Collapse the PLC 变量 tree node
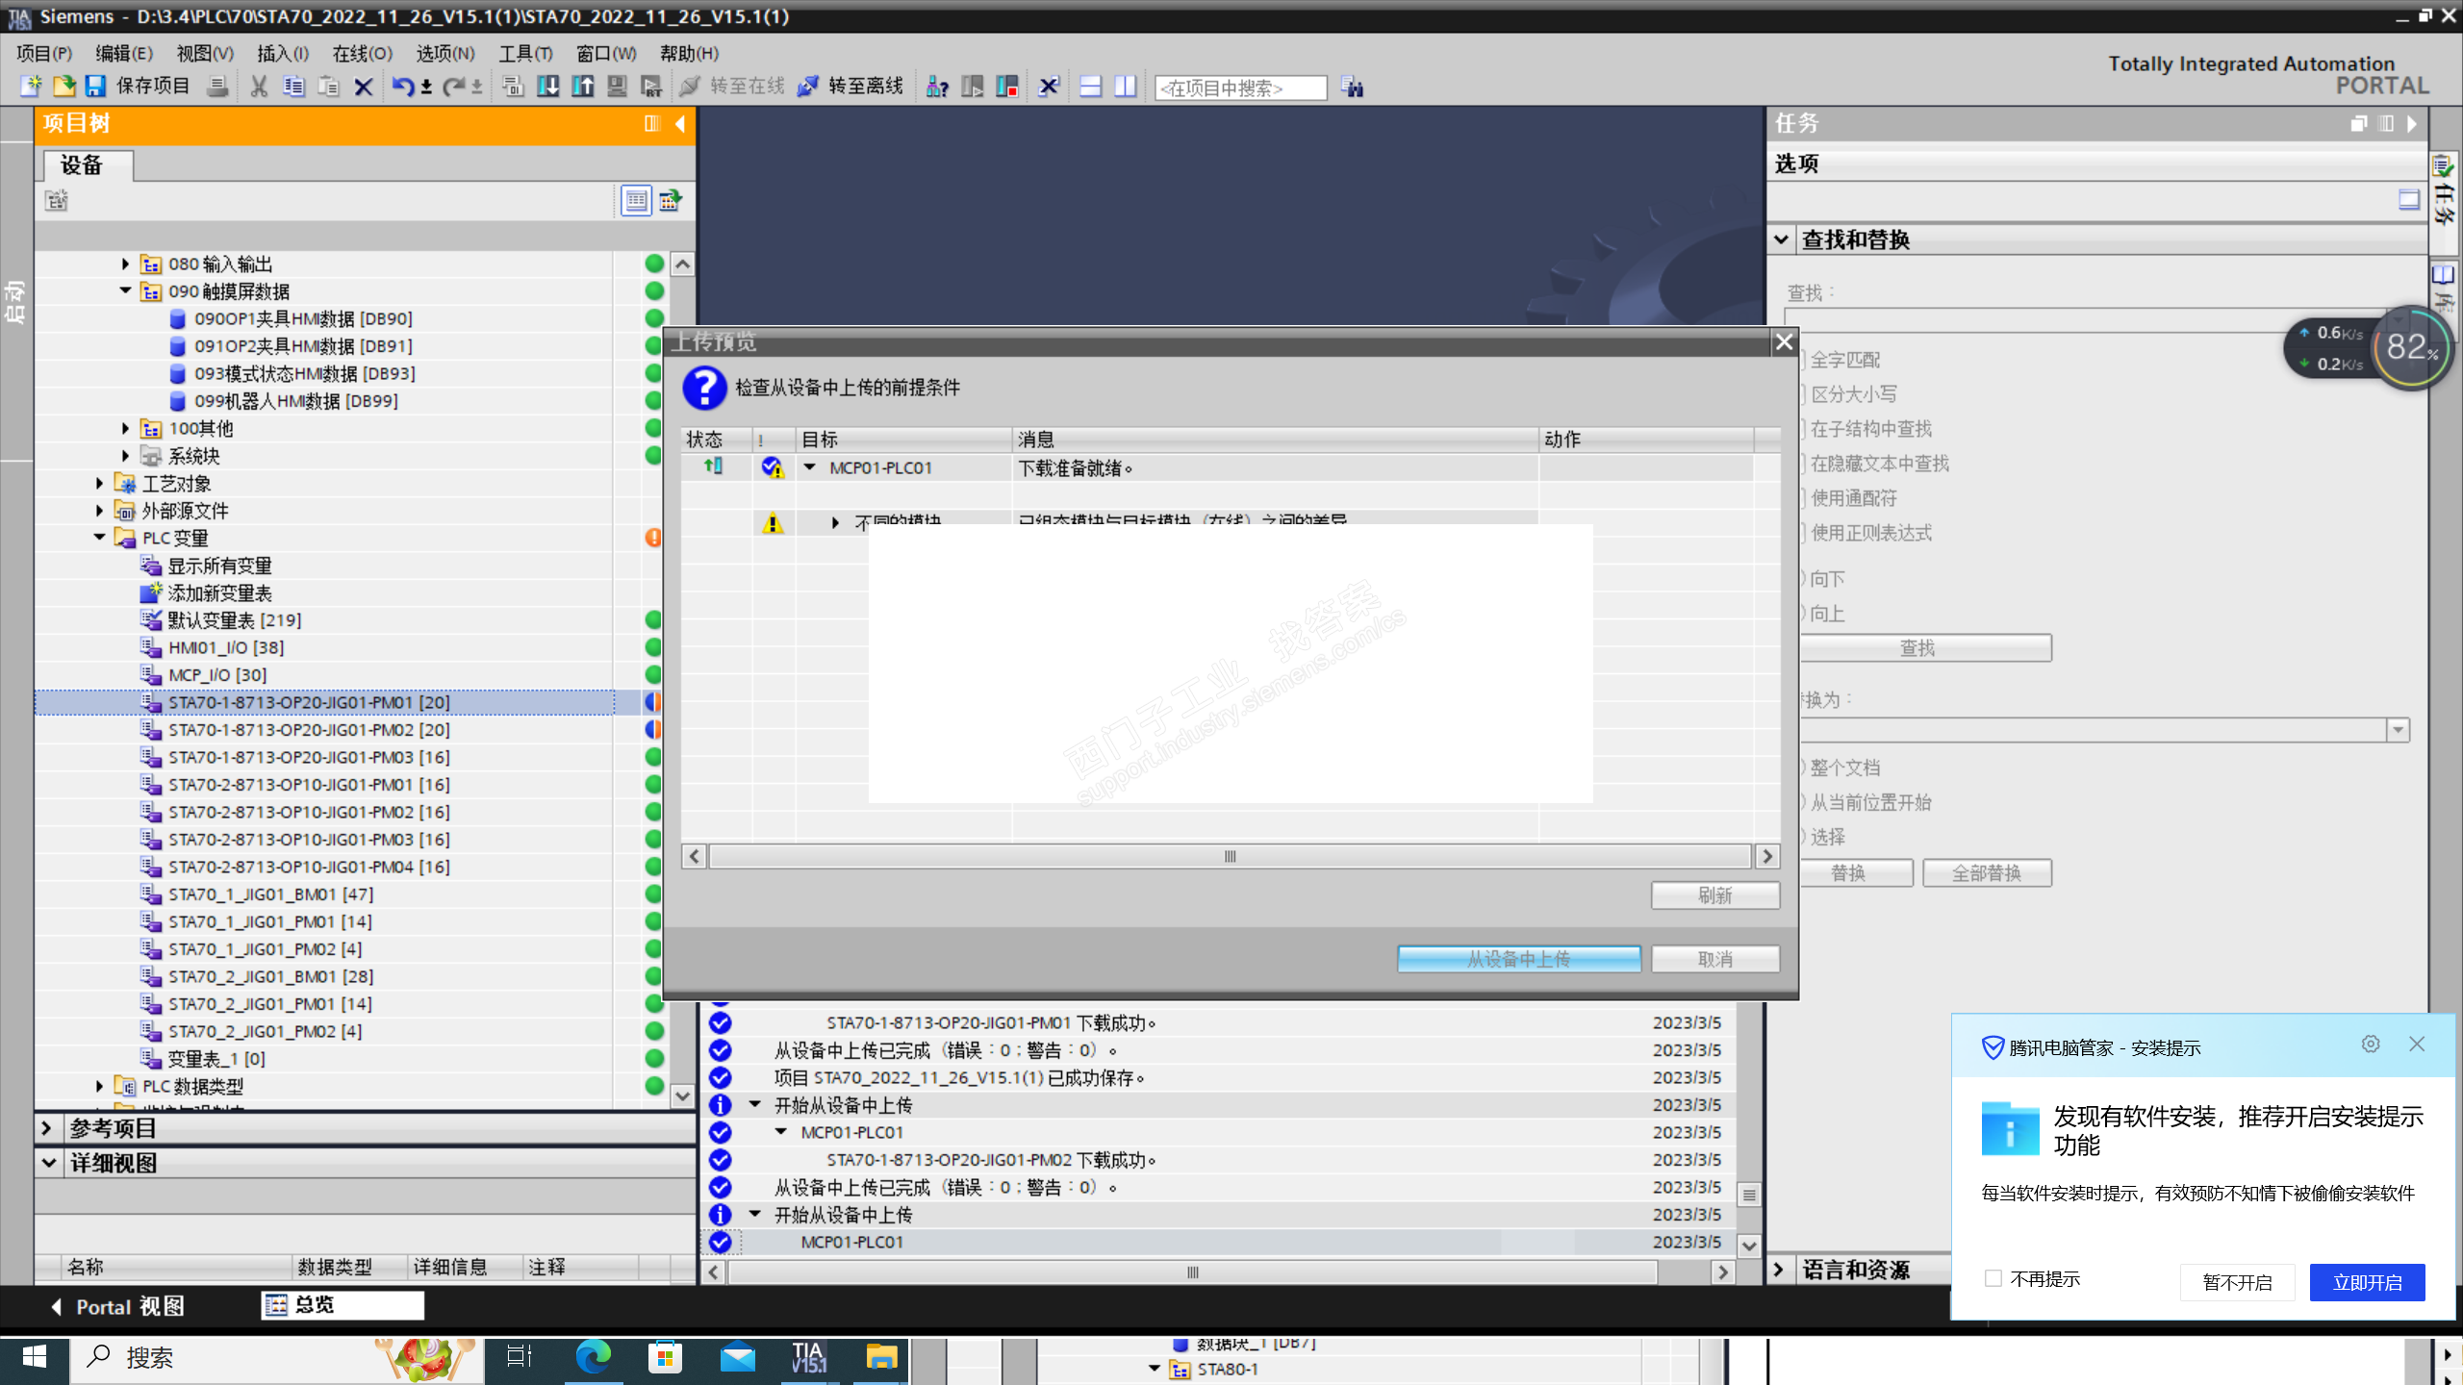This screenshot has width=2463, height=1385. pyautogui.click(x=99, y=538)
